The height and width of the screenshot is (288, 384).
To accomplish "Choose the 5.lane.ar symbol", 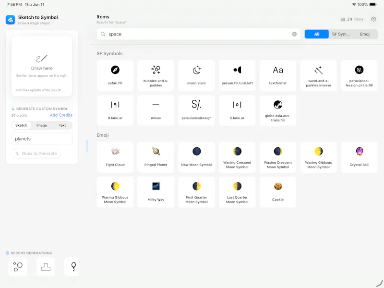I will coord(237,110).
